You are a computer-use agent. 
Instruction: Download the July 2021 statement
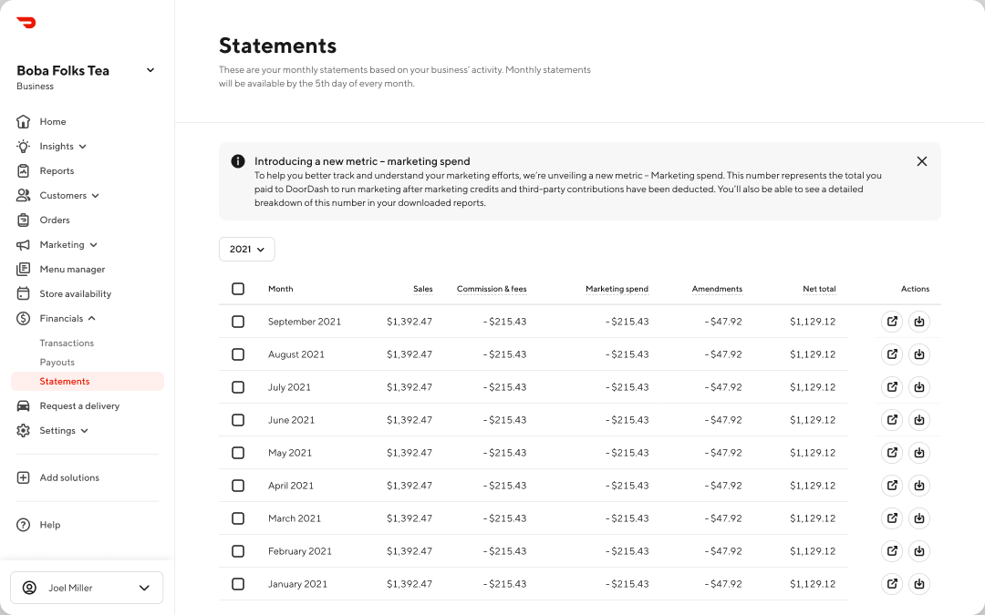tap(919, 387)
